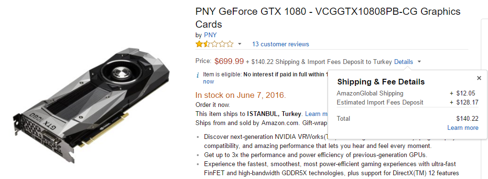
Task: Click the Estimated Import Fees Deposit row
Action: click(408, 102)
